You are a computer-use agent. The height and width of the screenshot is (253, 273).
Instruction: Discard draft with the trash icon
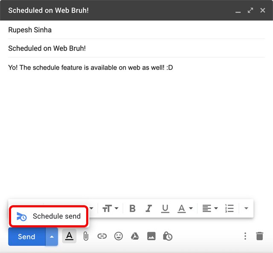pos(260,236)
